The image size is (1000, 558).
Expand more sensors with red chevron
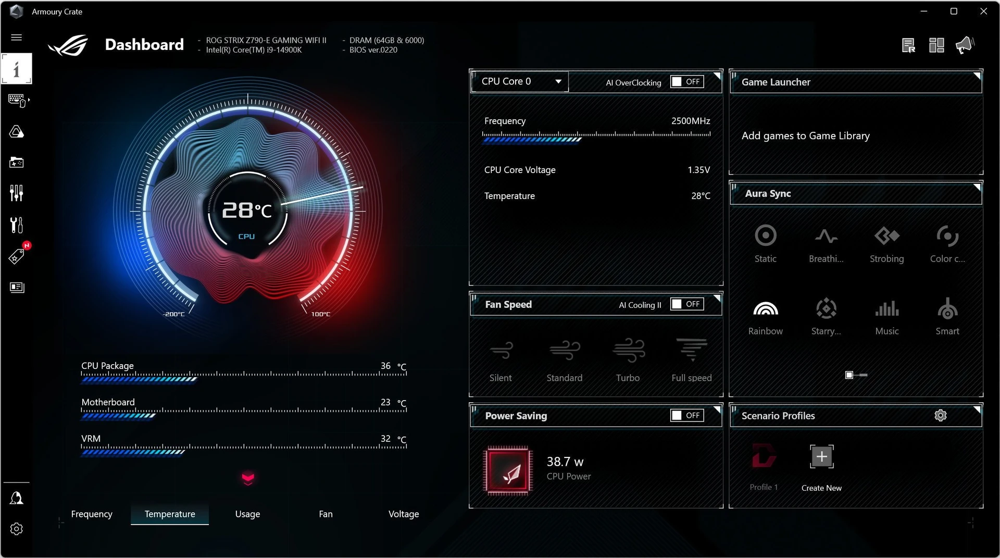click(248, 478)
